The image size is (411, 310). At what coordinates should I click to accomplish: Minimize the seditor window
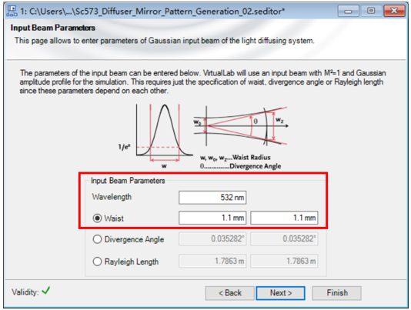349,12
